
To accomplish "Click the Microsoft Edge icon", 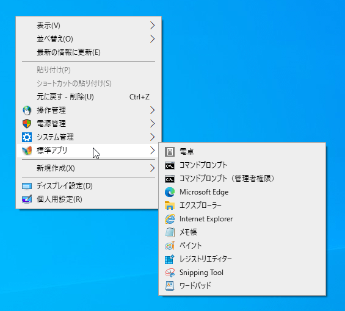I will (x=170, y=192).
